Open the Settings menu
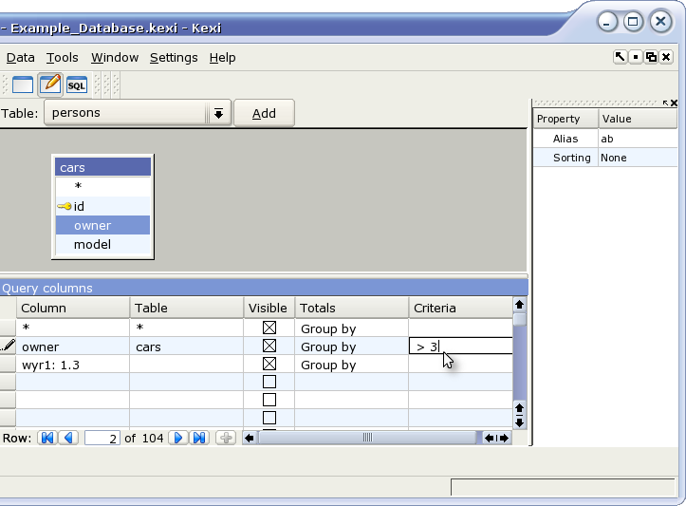 point(174,57)
